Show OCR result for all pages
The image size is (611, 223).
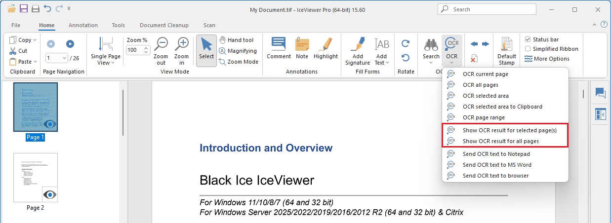505,141
